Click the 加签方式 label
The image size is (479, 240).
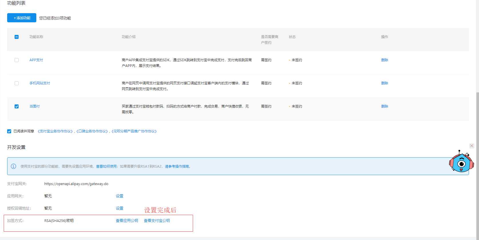15,221
